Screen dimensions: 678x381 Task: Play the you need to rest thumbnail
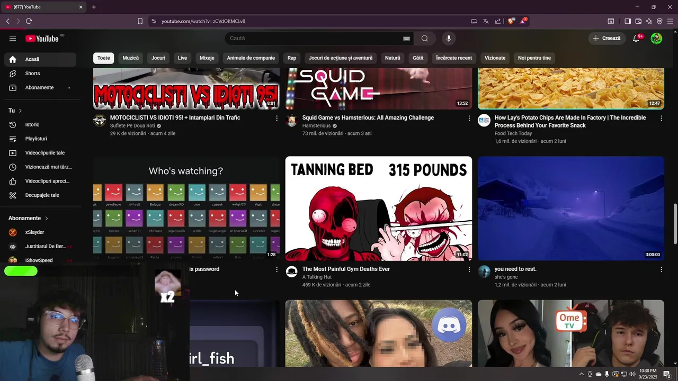tap(571, 208)
